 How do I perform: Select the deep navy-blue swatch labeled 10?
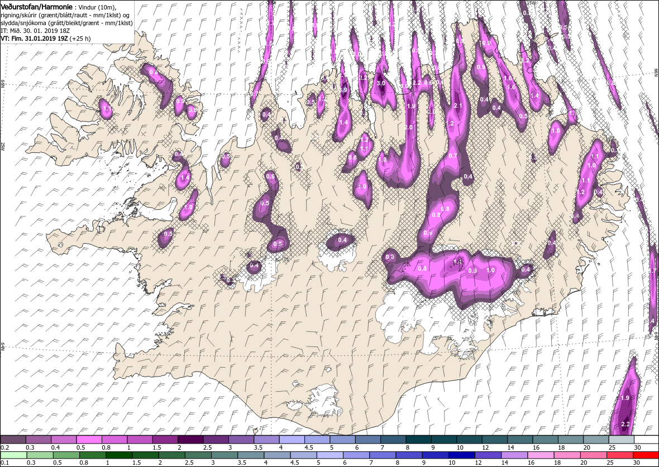point(461,455)
